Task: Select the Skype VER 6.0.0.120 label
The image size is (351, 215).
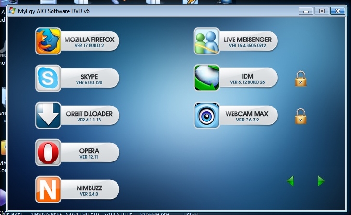Action: point(90,79)
